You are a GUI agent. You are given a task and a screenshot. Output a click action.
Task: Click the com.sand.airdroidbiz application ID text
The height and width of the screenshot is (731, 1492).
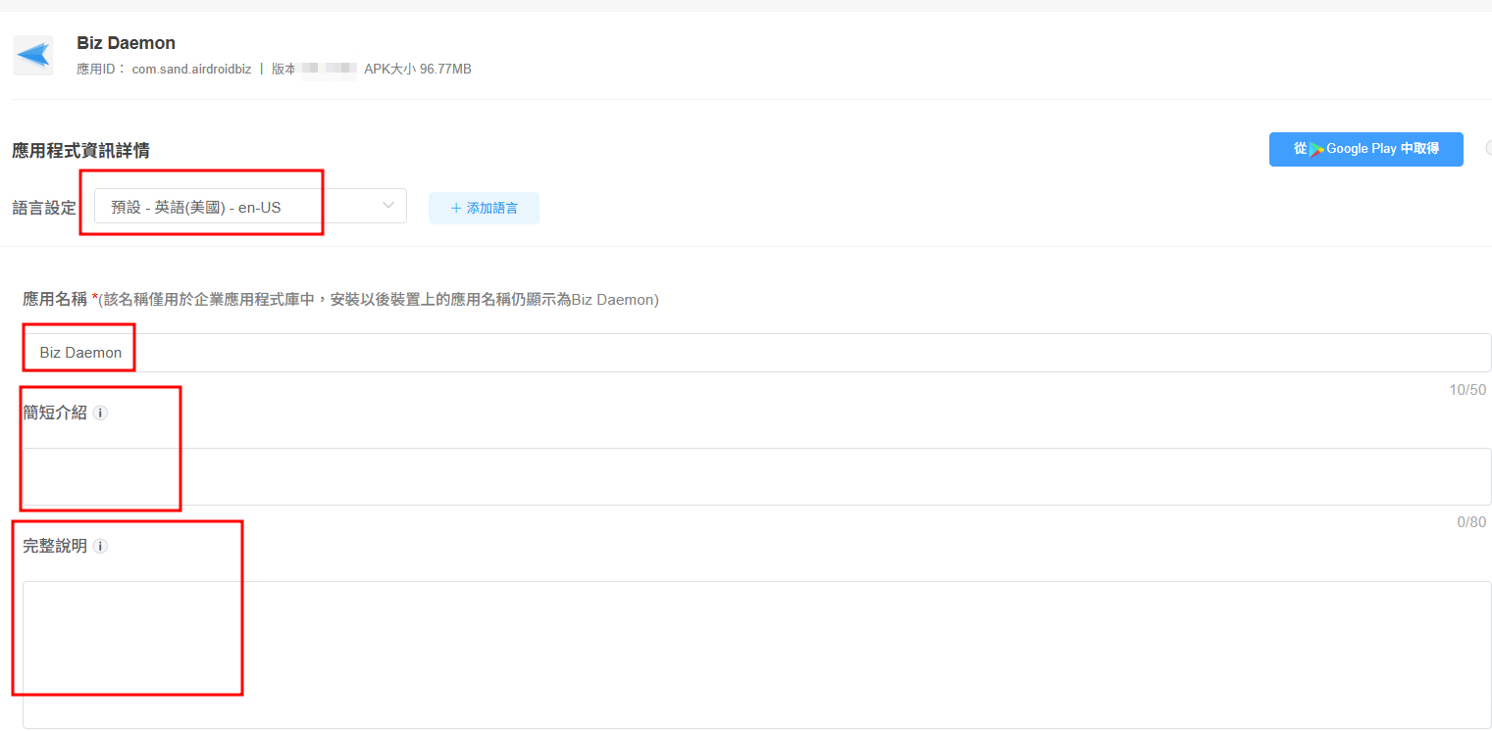(191, 70)
